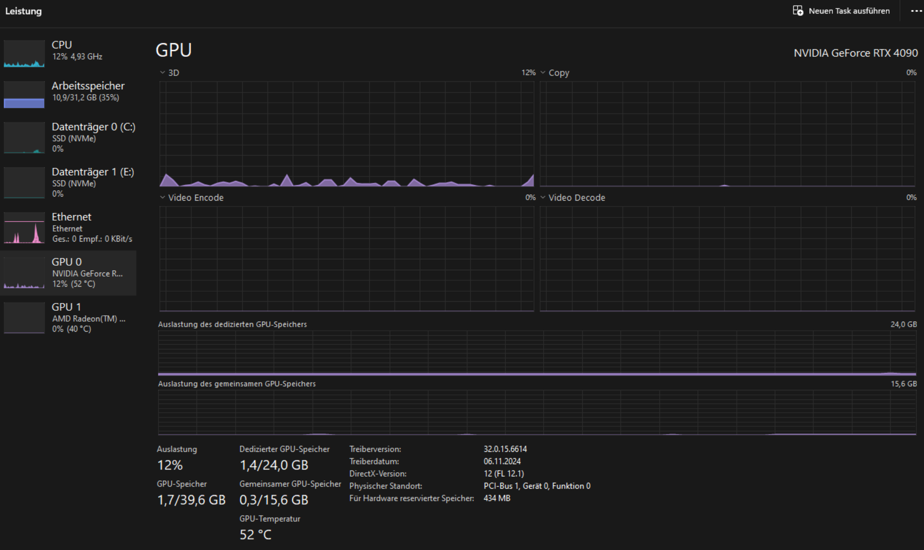
Task: Click the dedicated GPU memory graph
Action: tap(537, 353)
